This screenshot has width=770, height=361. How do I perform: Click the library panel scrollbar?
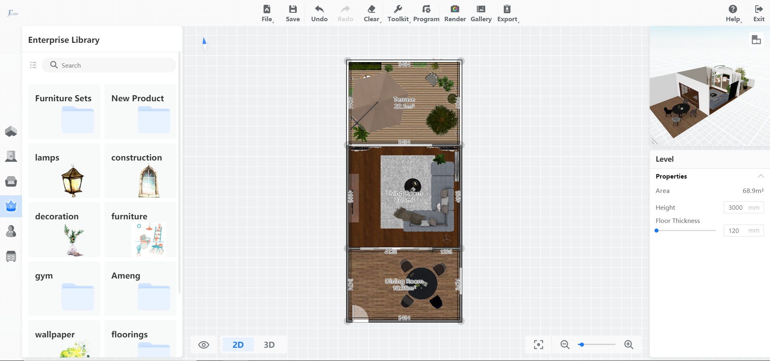point(179,172)
